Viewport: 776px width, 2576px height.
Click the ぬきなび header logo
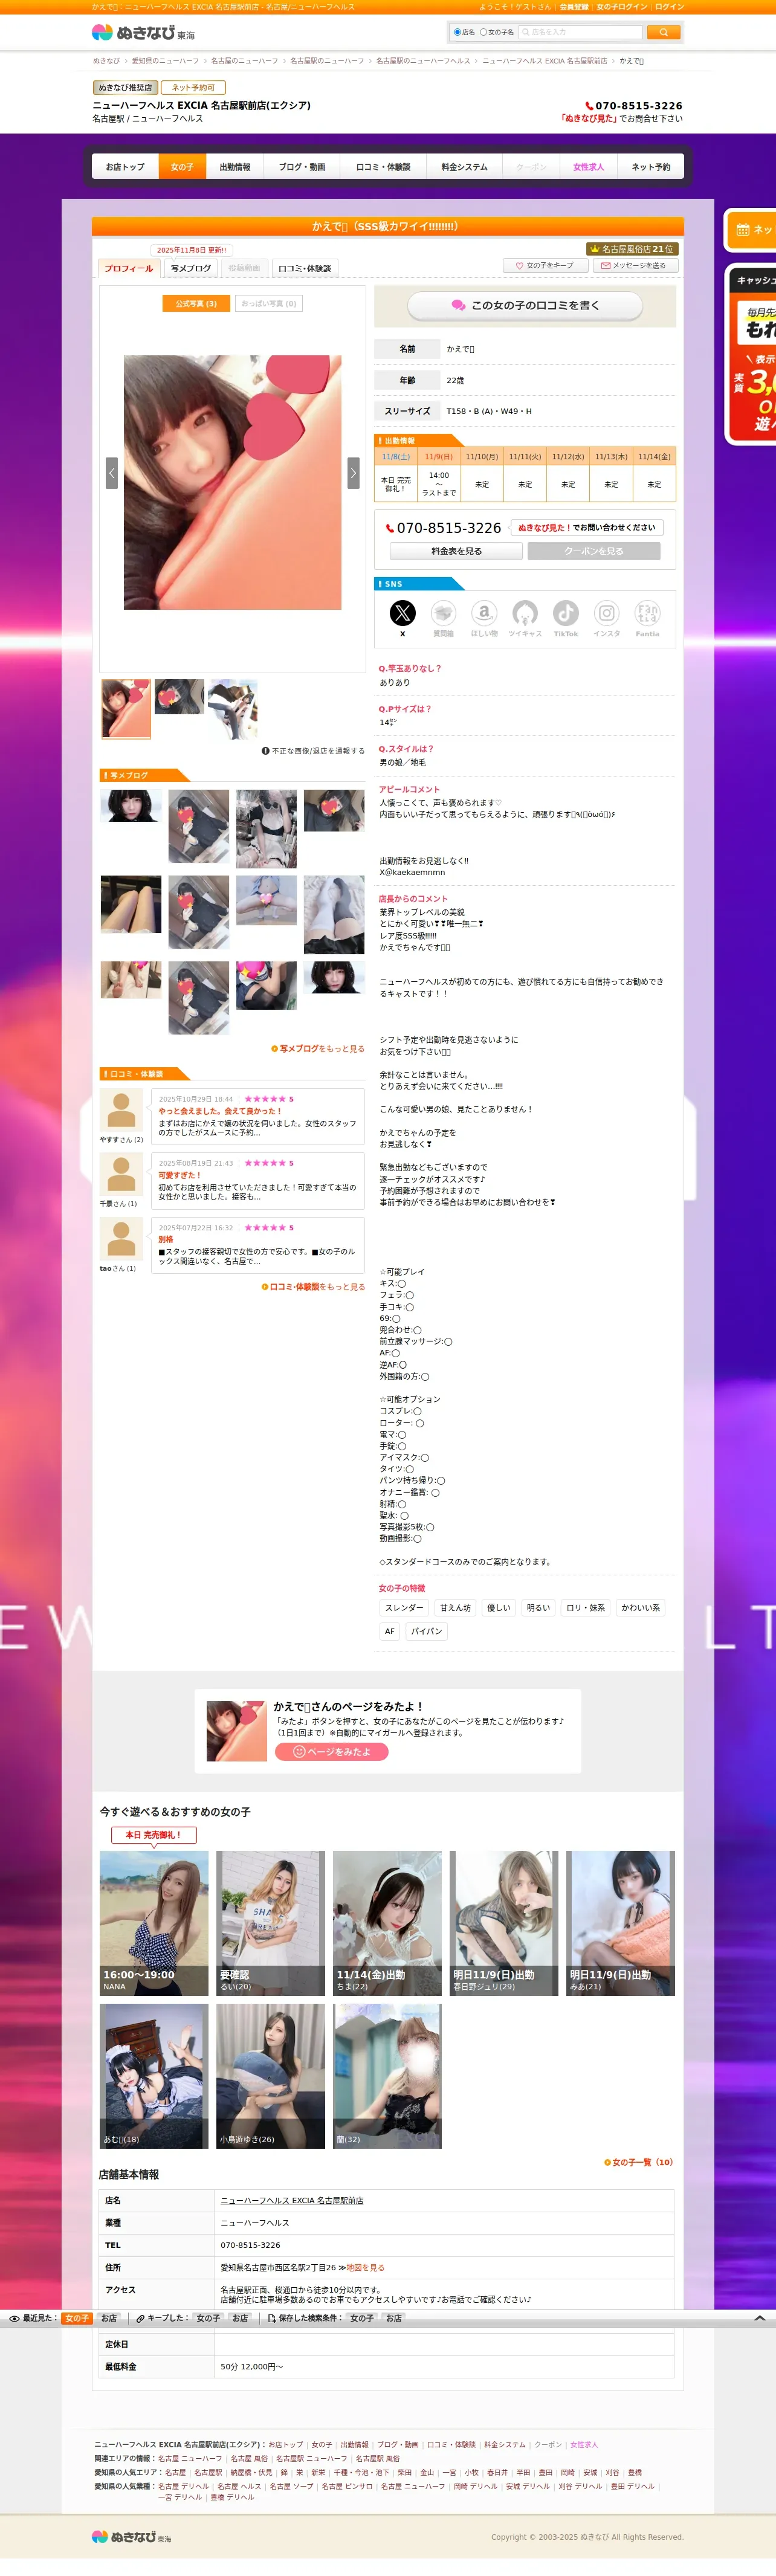[143, 32]
